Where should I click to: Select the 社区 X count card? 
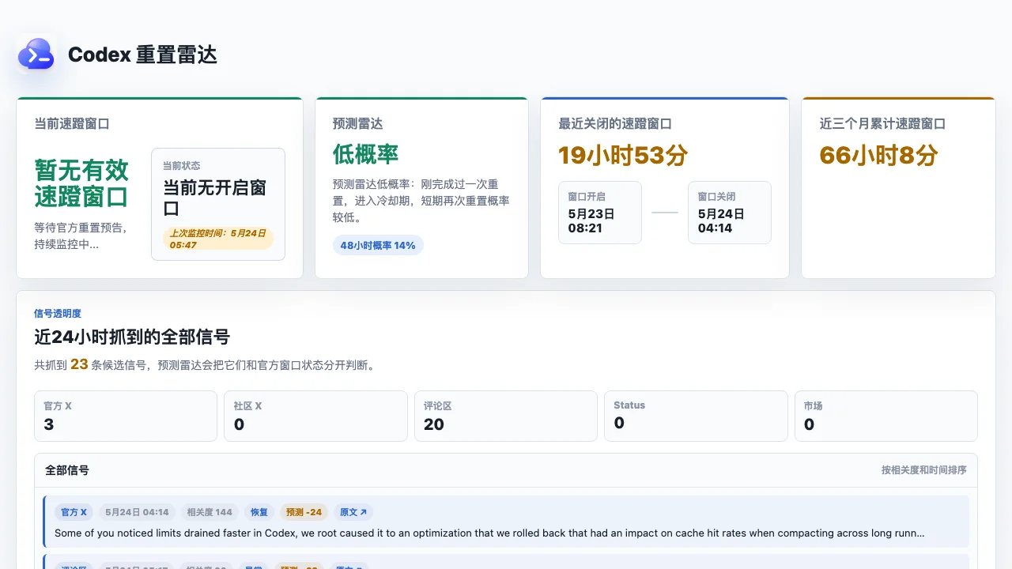click(315, 416)
